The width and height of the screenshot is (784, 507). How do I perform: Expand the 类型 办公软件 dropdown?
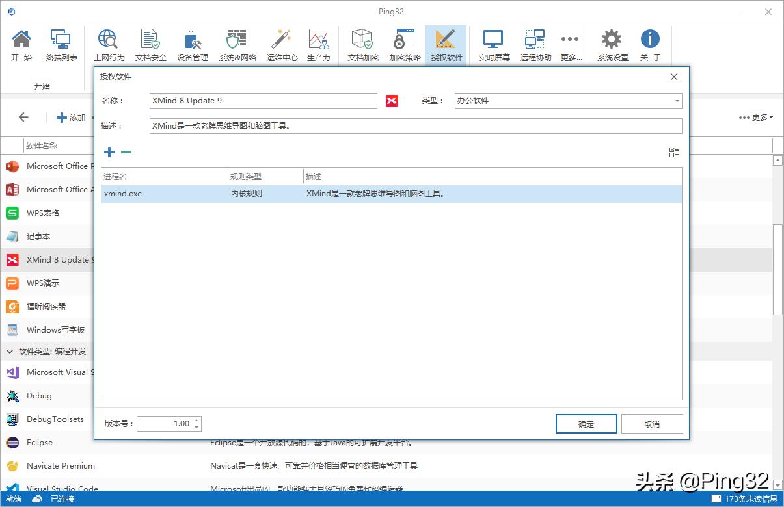coord(677,101)
